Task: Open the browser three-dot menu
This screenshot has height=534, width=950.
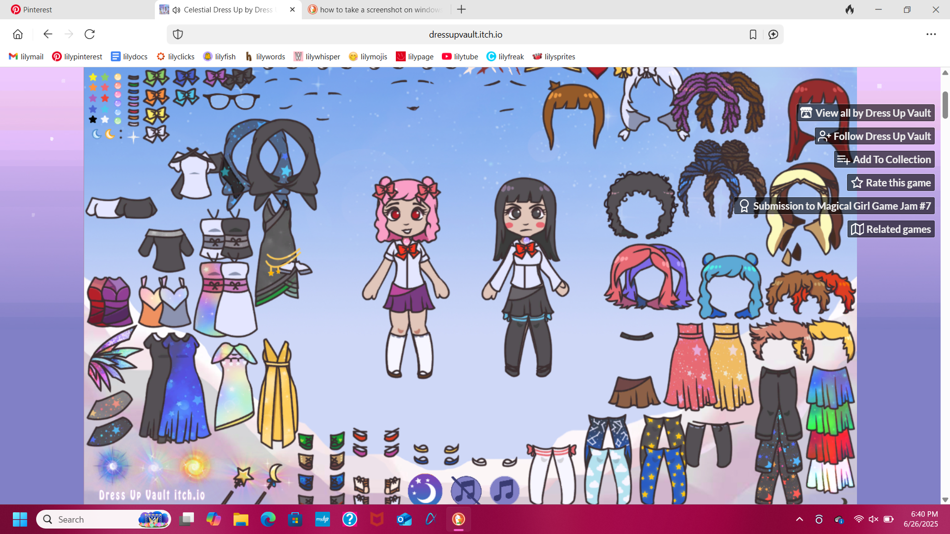Action: click(931, 34)
